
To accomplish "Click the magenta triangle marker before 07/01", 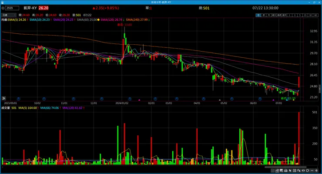I will click(273, 100).
